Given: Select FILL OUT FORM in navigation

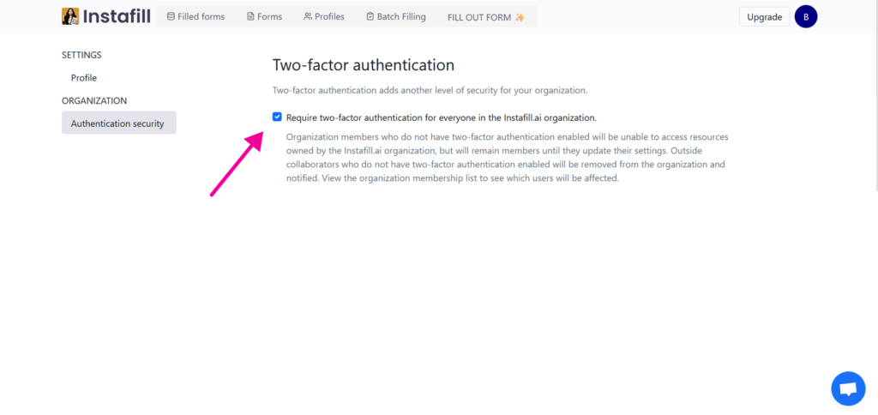Looking at the screenshot, I should coord(486,17).
